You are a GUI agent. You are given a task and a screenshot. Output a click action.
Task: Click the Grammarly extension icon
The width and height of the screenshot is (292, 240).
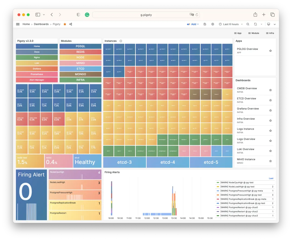point(87,15)
